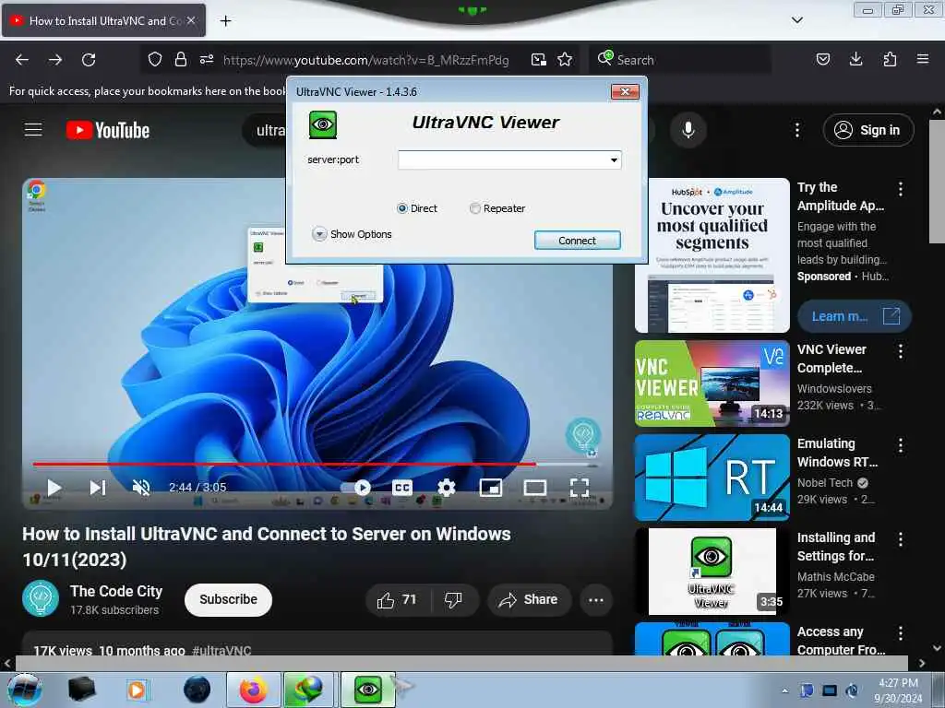Skip to next video
The image size is (945, 708).
pyautogui.click(x=98, y=487)
